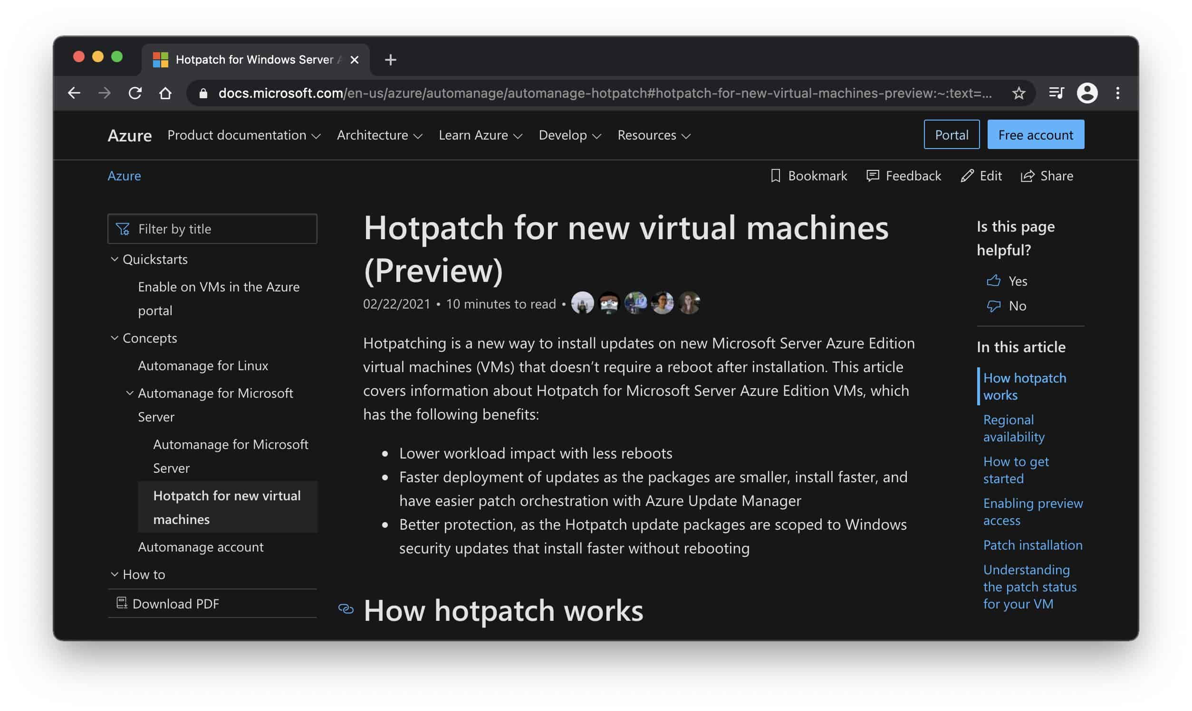
Task: Click the Azure breadcrumb link
Action: pos(124,176)
